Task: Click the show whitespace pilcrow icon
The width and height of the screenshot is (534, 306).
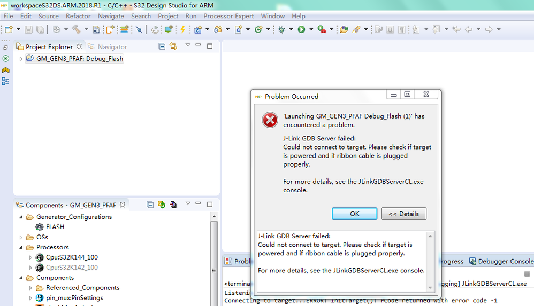Action: pyautogui.click(x=401, y=29)
